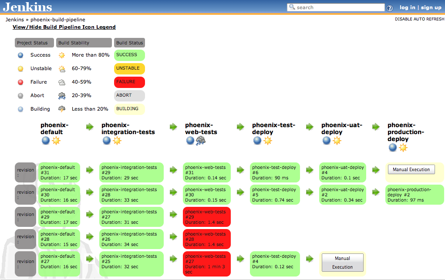Click sunny weather icon under phoenix-default heading
This screenshot has height=280, width=445.
[x=56, y=140]
